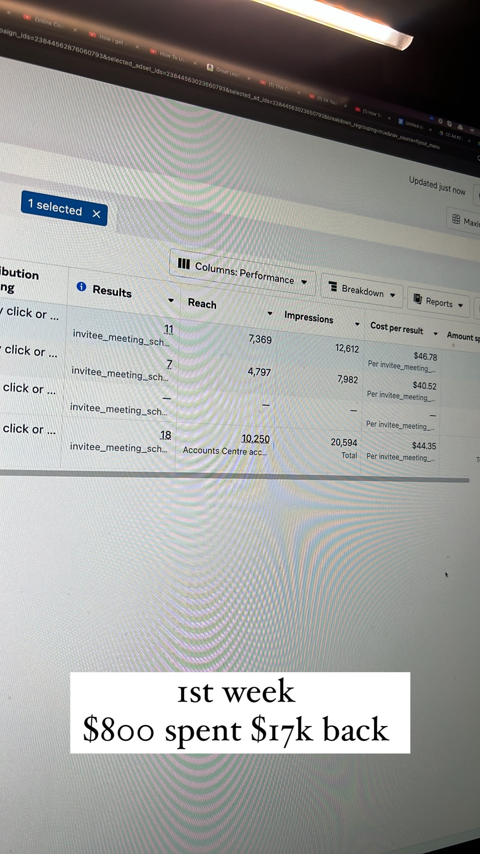
Task: Switch to the '(1) 2X You' browser tab
Action: 327,101
